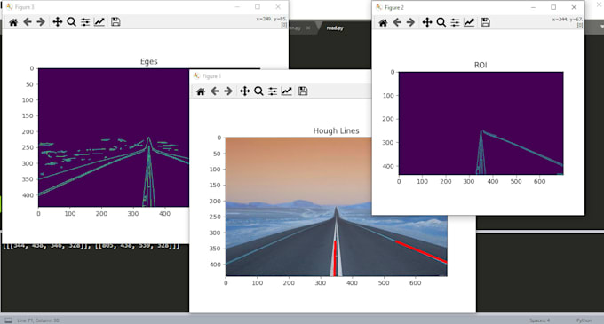Image resolution: width=604 pixels, height=324 pixels.
Task: Click Back arrow in Figure 3 toolbar
Action: 28,22
